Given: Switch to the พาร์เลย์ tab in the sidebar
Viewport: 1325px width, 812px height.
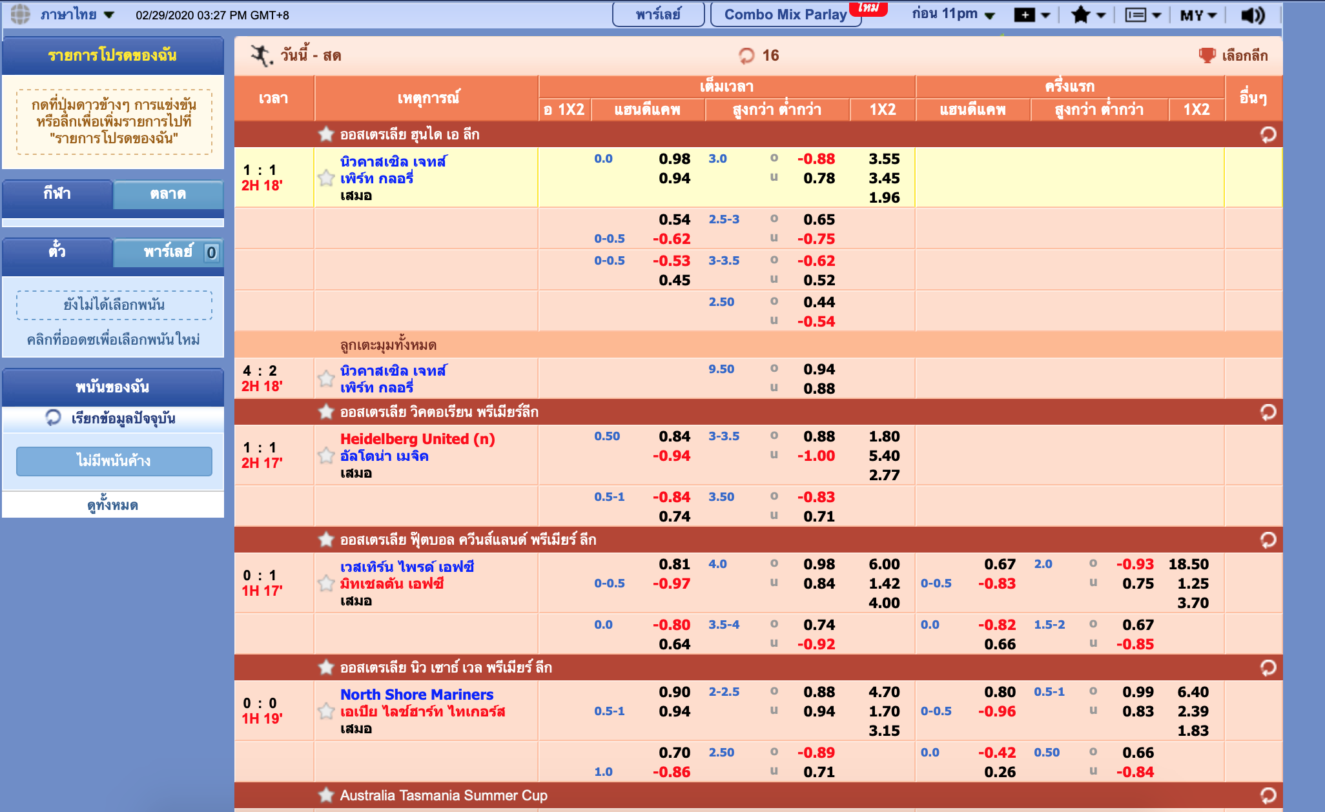Looking at the screenshot, I should (x=167, y=252).
